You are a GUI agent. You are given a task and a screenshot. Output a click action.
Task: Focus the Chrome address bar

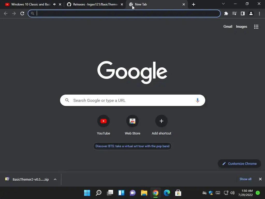click(x=124, y=13)
